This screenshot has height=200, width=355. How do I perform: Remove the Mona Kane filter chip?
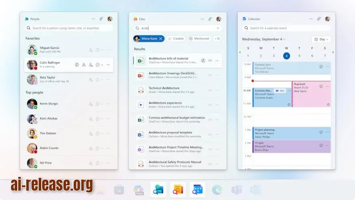(161, 39)
